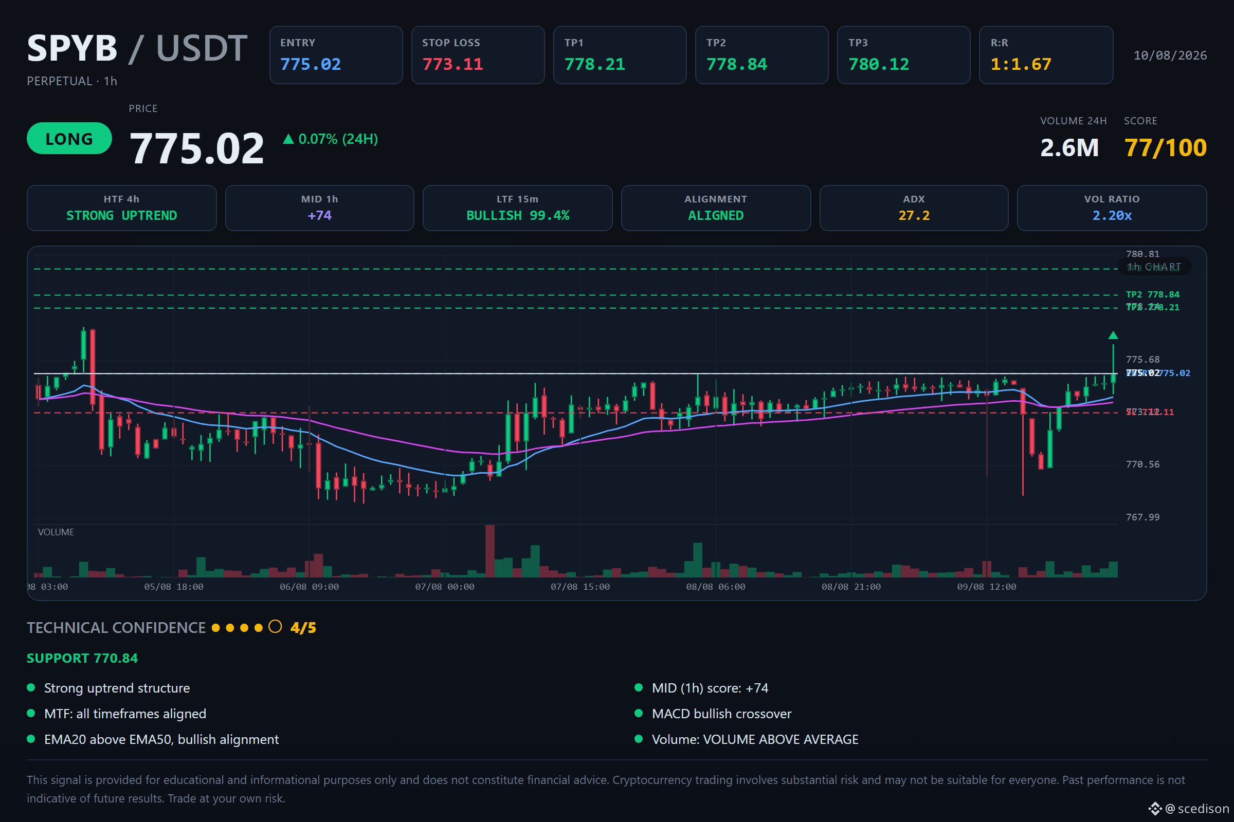Click the 775.68 price axis label
The image size is (1234, 822).
(x=1142, y=360)
